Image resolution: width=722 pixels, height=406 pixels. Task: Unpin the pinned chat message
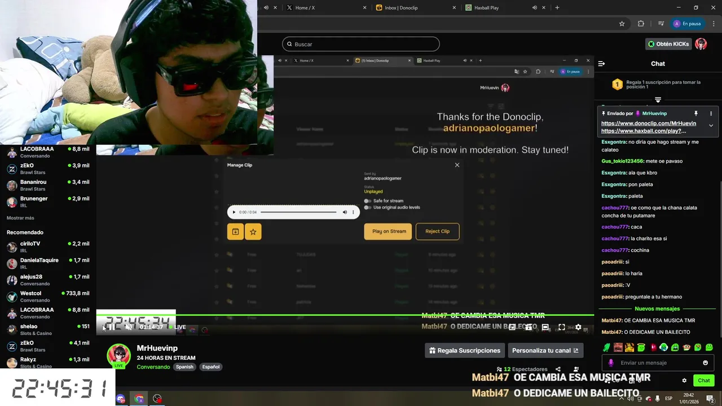coord(696,113)
